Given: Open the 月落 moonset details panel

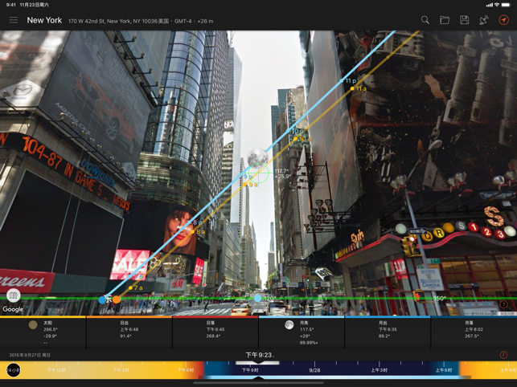Looking at the screenshot, I should (x=474, y=332).
